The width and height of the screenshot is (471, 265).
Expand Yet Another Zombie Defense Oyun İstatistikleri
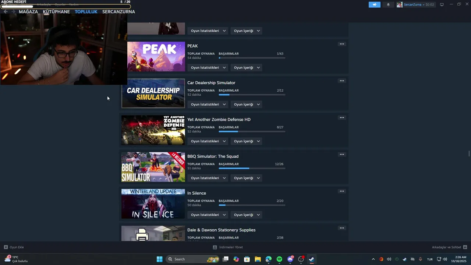coord(208,141)
